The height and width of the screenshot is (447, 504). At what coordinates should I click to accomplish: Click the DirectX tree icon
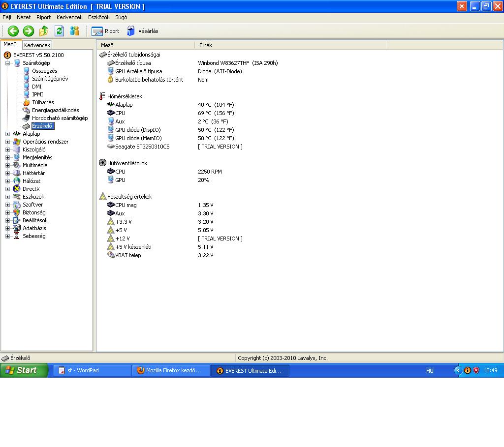(16, 189)
